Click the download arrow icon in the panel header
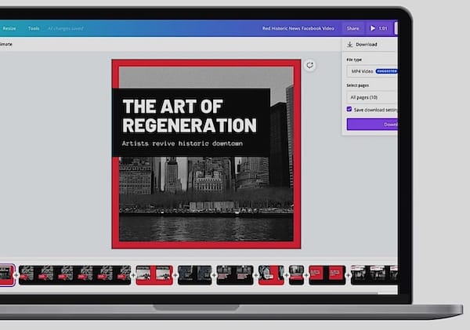The image size is (470, 330). coord(349,45)
